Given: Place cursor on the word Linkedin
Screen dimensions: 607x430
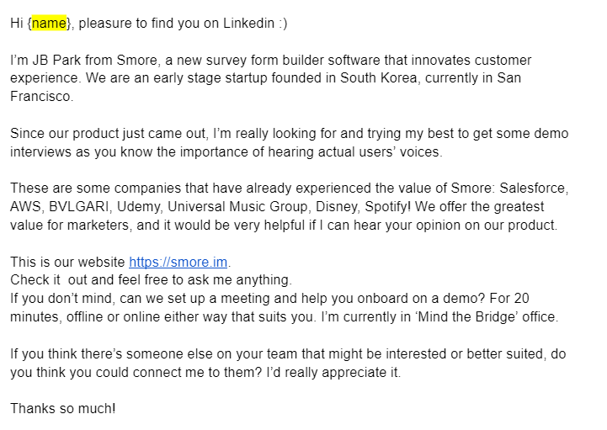Looking at the screenshot, I should [x=248, y=24].
